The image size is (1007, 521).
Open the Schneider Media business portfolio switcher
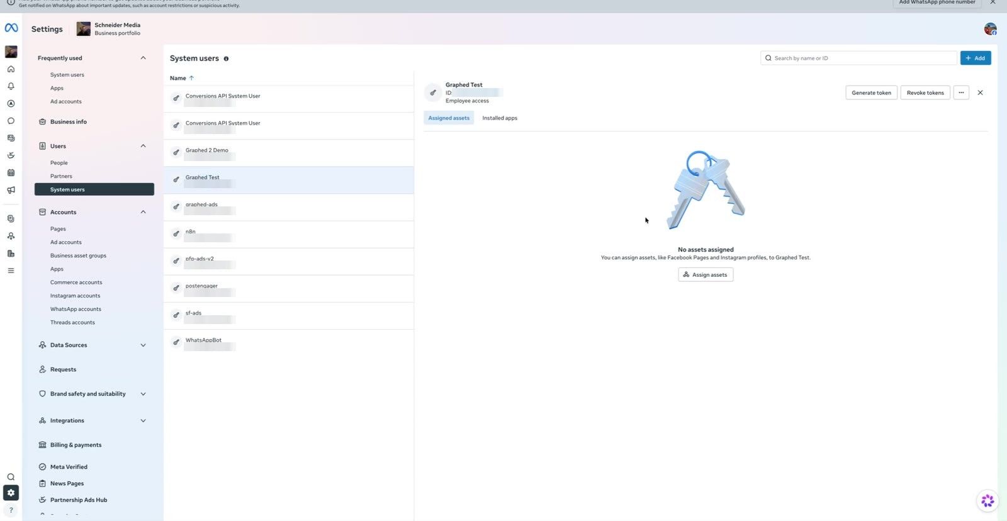tap(109, 29)
